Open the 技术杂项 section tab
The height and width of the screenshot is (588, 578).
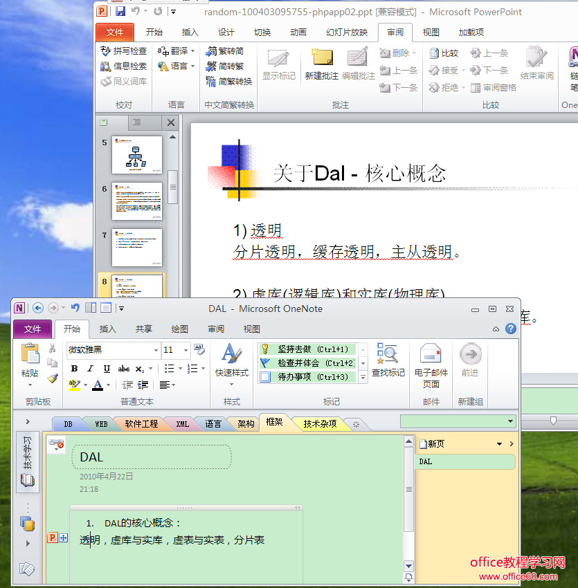pos(320,424)
